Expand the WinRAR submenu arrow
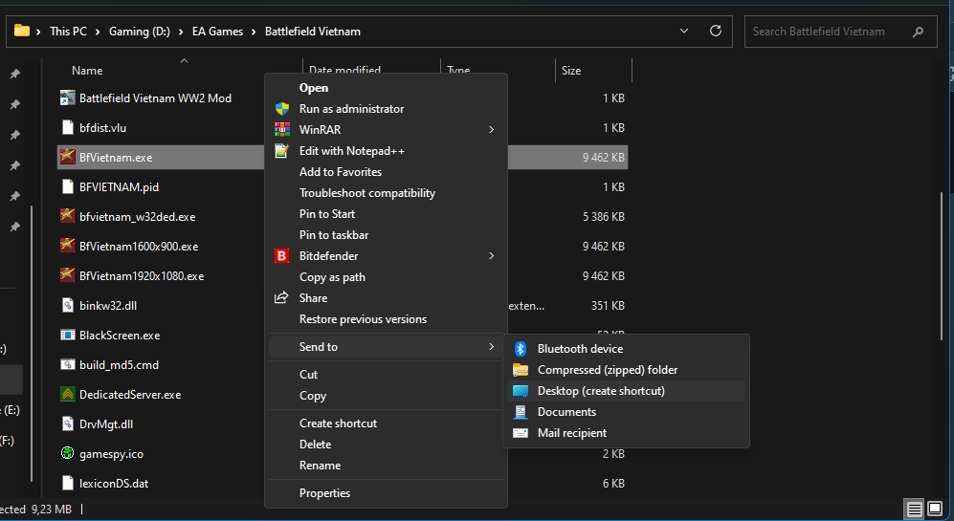This screenshot has width=954, height=521. [x=492, y=130]
